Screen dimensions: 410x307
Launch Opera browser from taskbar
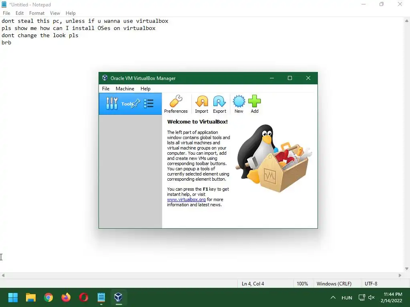[84, 297]
